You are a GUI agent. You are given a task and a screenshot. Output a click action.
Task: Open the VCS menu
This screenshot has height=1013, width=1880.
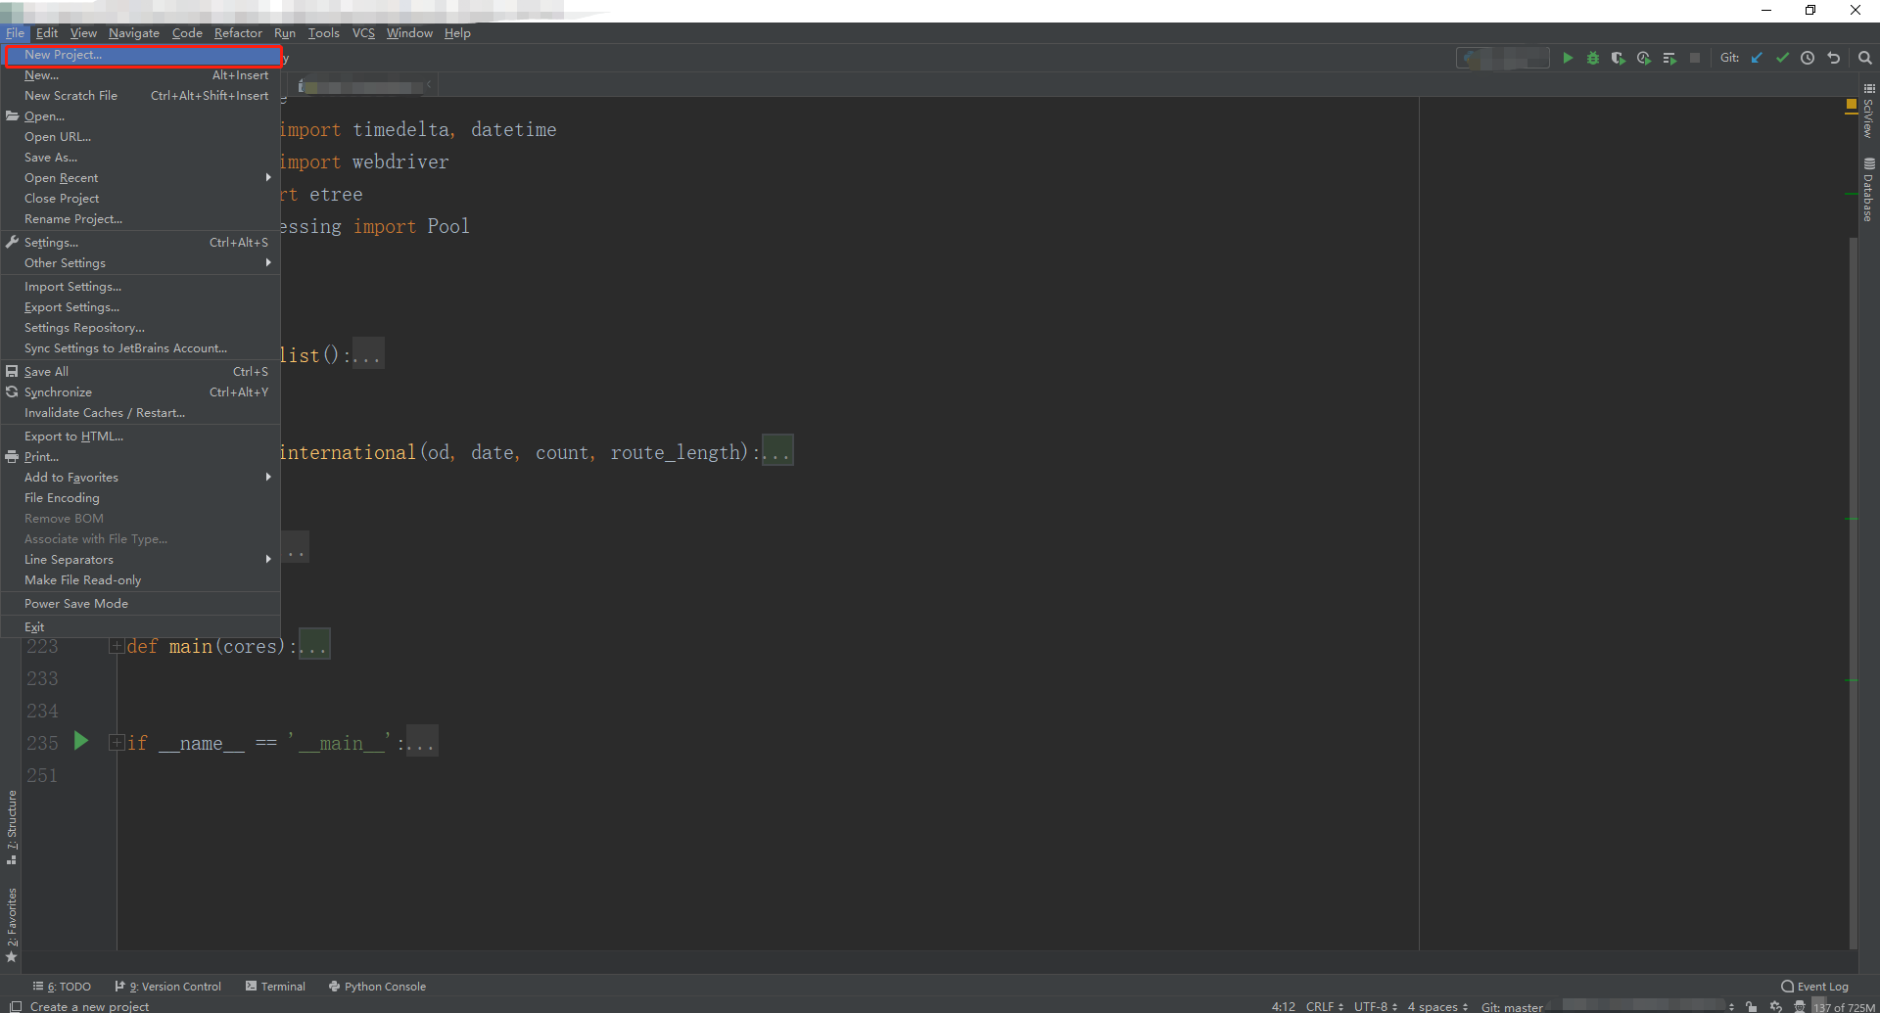coord(363,33)
